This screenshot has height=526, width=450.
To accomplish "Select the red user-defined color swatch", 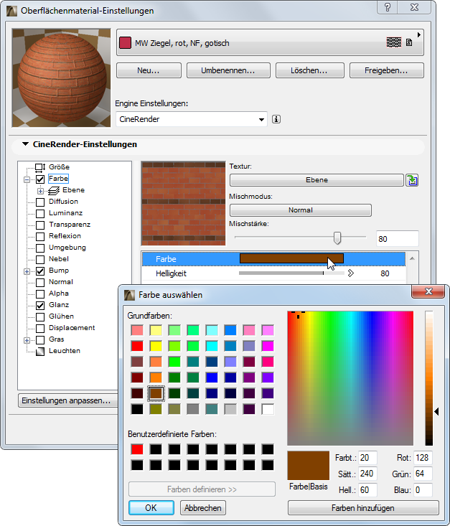I will pyautogui.click(x=137, y=449).
